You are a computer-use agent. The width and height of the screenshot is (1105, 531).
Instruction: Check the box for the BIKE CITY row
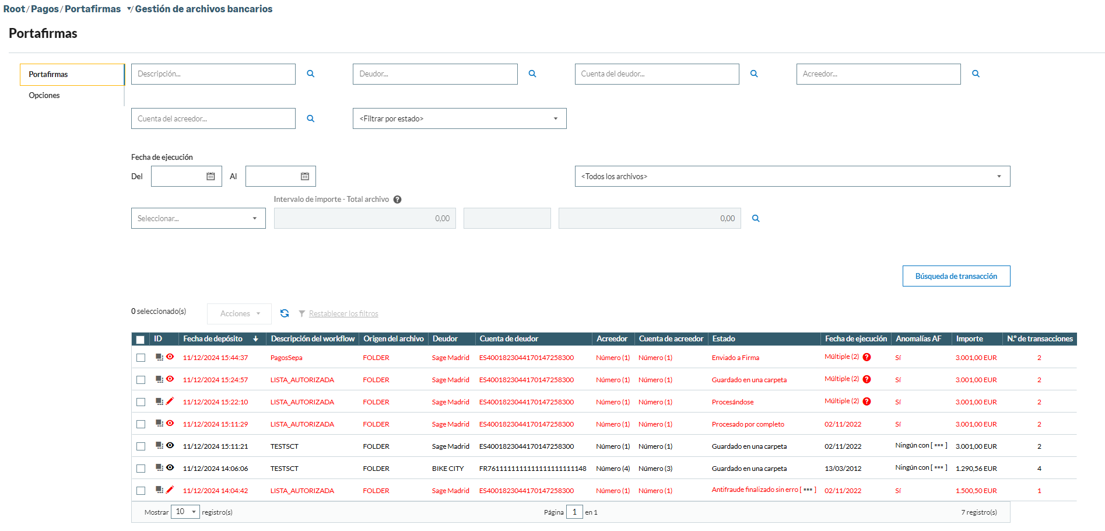(x=141, y=469)
